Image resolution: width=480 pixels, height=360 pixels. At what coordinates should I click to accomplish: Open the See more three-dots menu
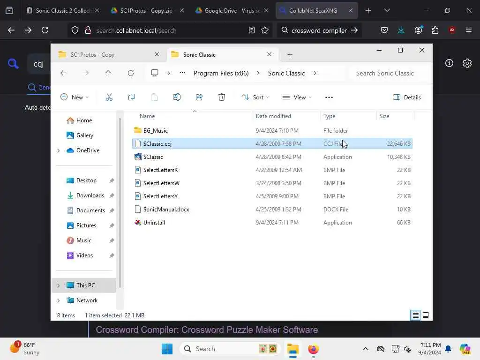329,97
